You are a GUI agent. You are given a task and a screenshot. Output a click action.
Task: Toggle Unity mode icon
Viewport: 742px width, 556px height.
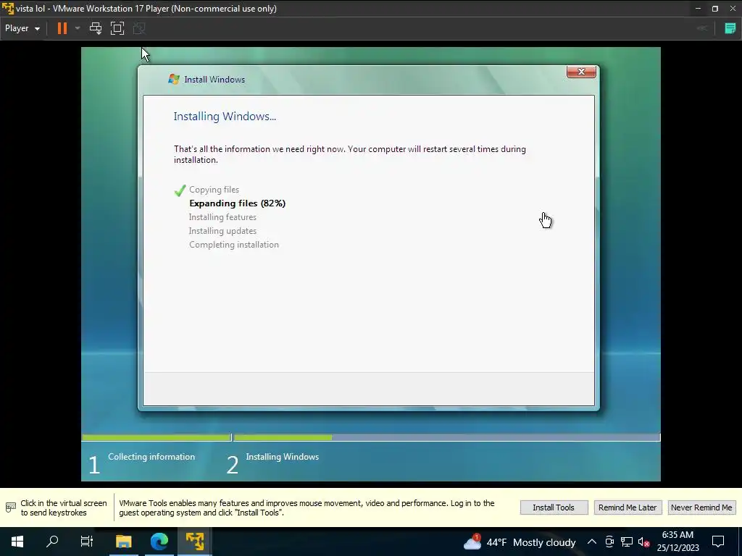tap(139, 28)
